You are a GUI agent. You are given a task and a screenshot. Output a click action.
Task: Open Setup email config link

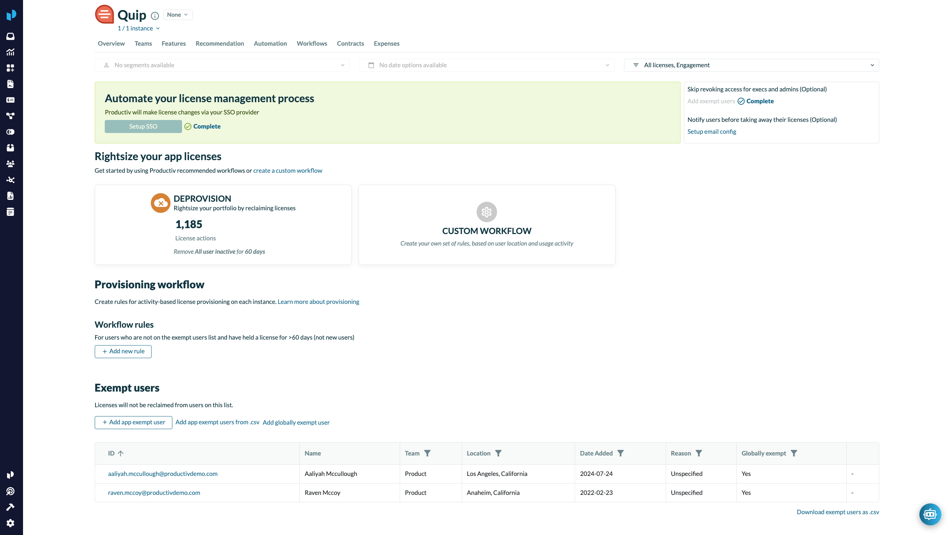coord(711,132)
